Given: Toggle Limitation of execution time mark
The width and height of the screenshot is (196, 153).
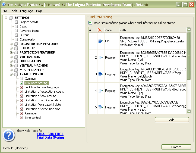Looking at the screenshot, I should (21, 109).
